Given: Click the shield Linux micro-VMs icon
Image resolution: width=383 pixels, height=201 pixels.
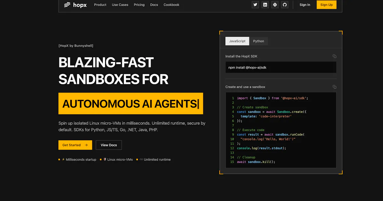Looking at the screenshot, I should coord(105,160).
